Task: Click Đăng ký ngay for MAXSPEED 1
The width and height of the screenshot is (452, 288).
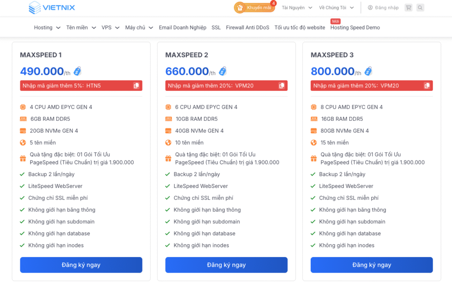Action: pos(81,265)
